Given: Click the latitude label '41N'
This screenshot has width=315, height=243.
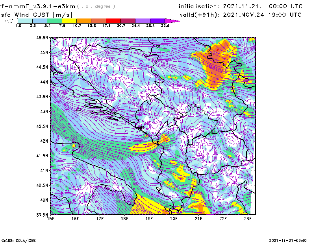Looking at the screenshot, I should (44, 170).
